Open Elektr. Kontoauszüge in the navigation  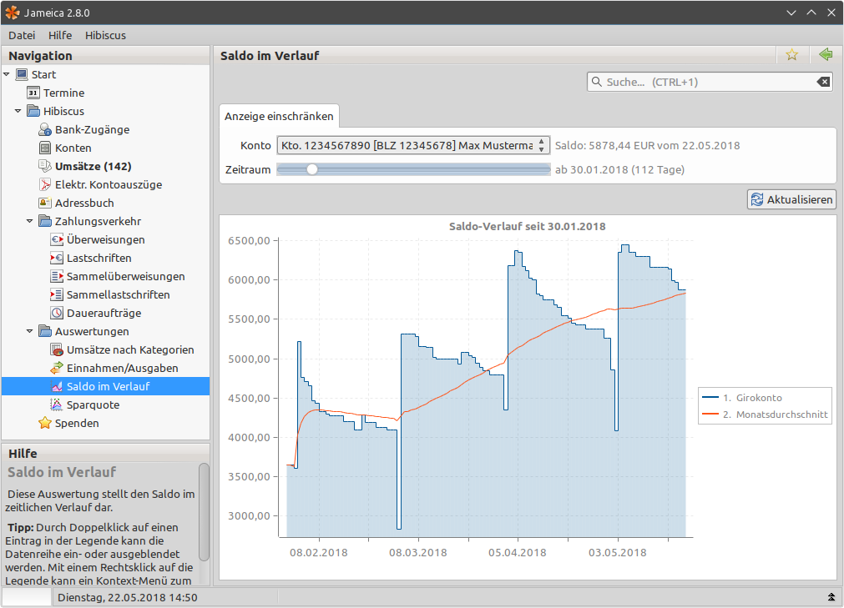click(x=109, y=184)
